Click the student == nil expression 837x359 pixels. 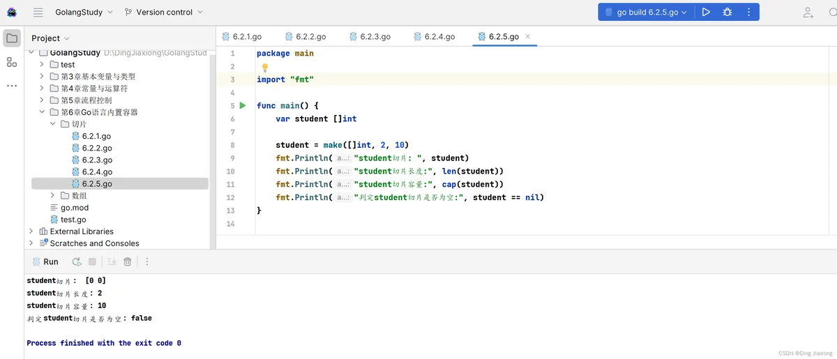point(508,197)
